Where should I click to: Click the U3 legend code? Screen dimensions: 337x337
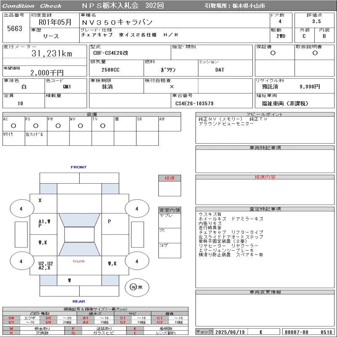(48, 322)
